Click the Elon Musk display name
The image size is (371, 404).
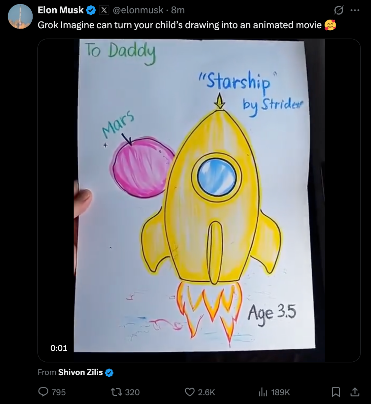point(60,10)
